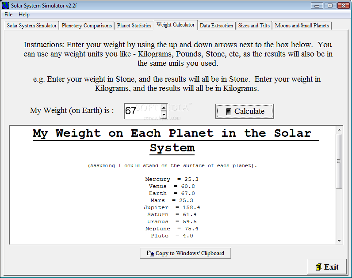Open the Moons and Small Planets tab
Screen dimensions: 352x278
click(302, 26)
